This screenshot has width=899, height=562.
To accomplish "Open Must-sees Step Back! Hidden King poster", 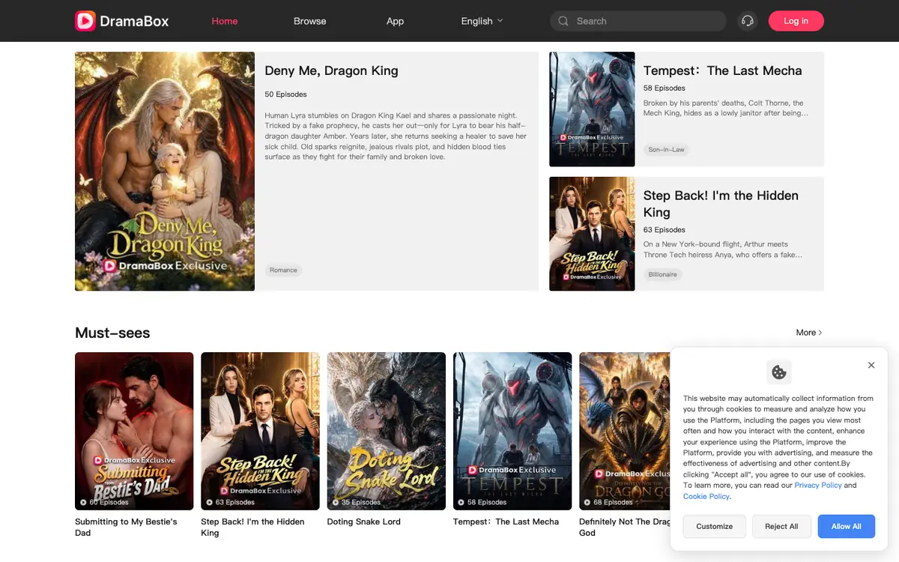I will click(x=260, y=431).
